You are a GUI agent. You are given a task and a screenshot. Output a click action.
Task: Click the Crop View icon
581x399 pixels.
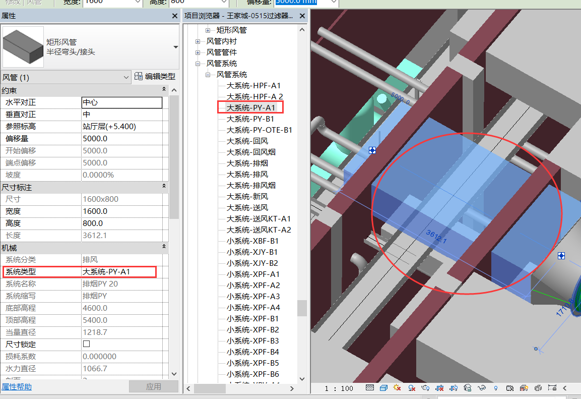click(440, 388)
